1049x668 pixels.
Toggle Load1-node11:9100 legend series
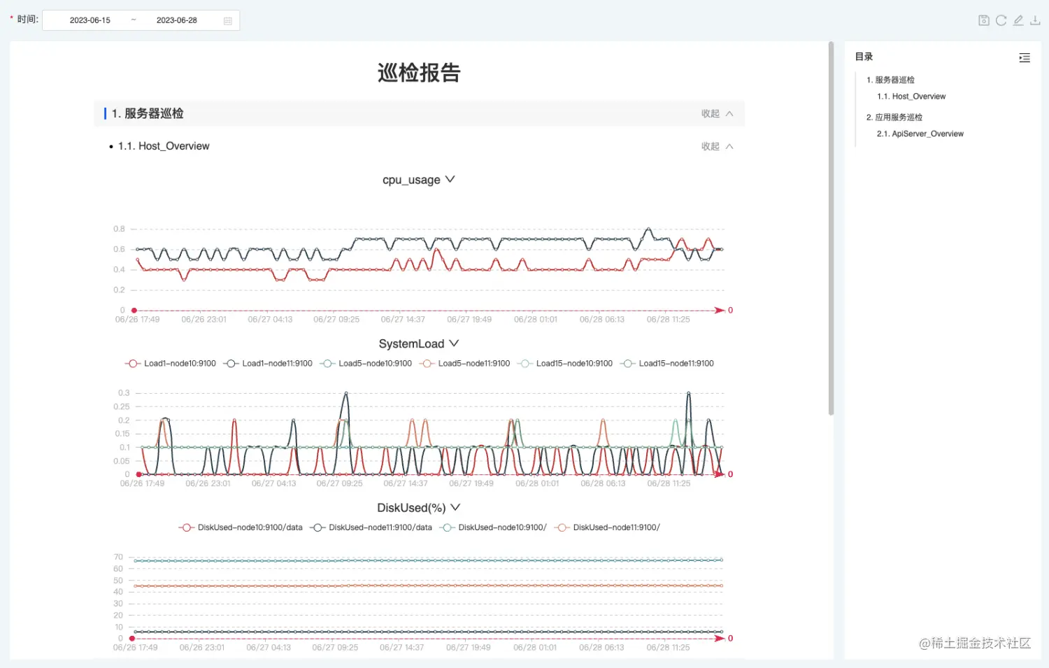click(268, 363)
